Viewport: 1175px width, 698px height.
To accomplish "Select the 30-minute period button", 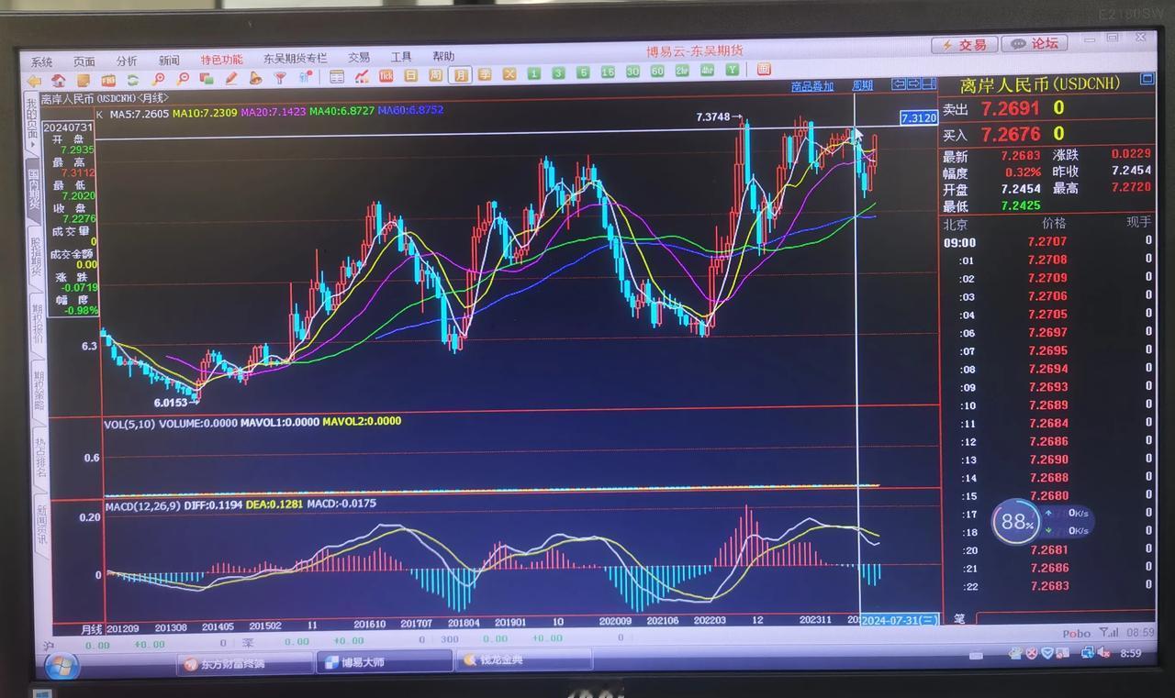I will click(x=632, y=72).
